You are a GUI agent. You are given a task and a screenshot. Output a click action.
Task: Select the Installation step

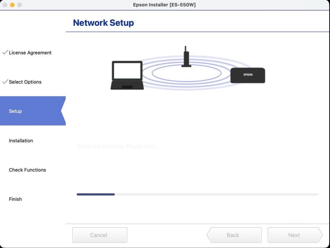(x=21, y=140)
